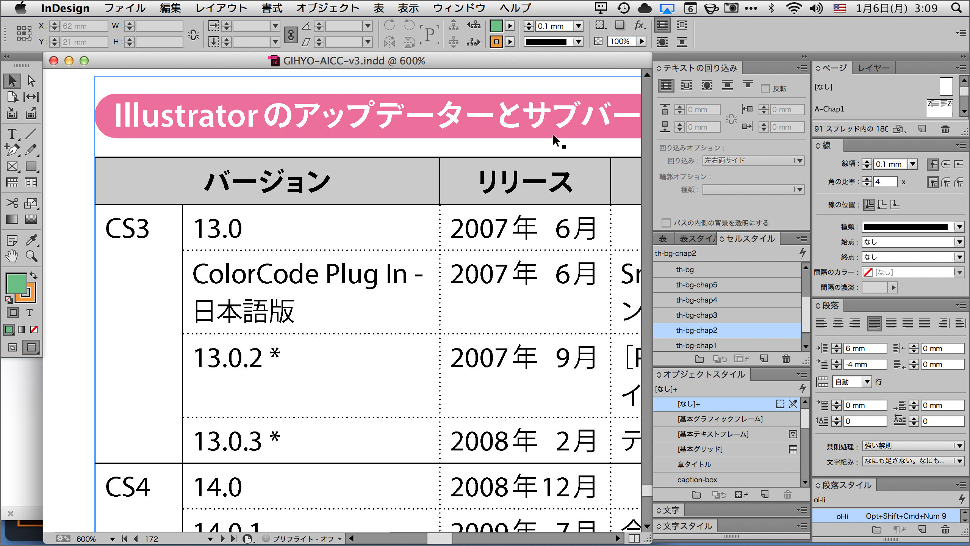Screen dimensions: 970x546
Task: Click reference point locator grid
Action: coord(24,33)
